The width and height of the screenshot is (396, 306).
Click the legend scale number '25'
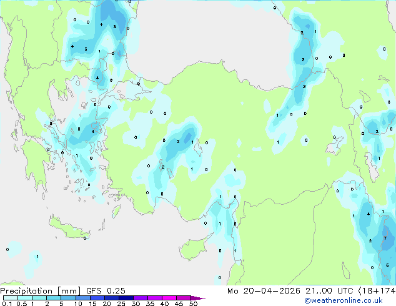(121, 304)
